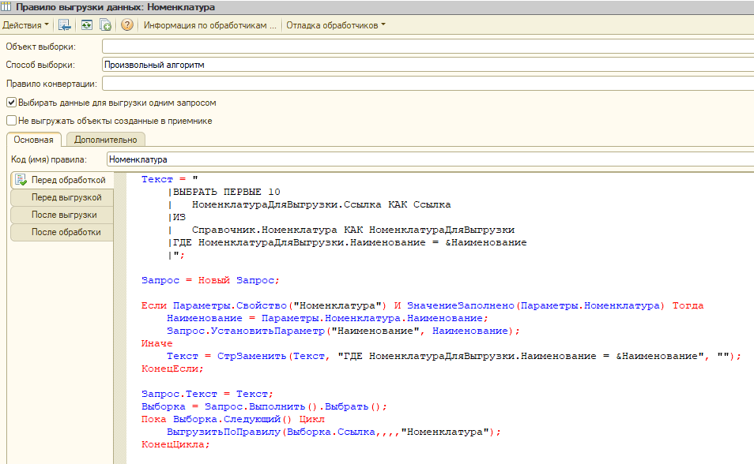Switch to the Дополнительно tab
Viewport: 754px width, 464px height.
pos(105,140)
